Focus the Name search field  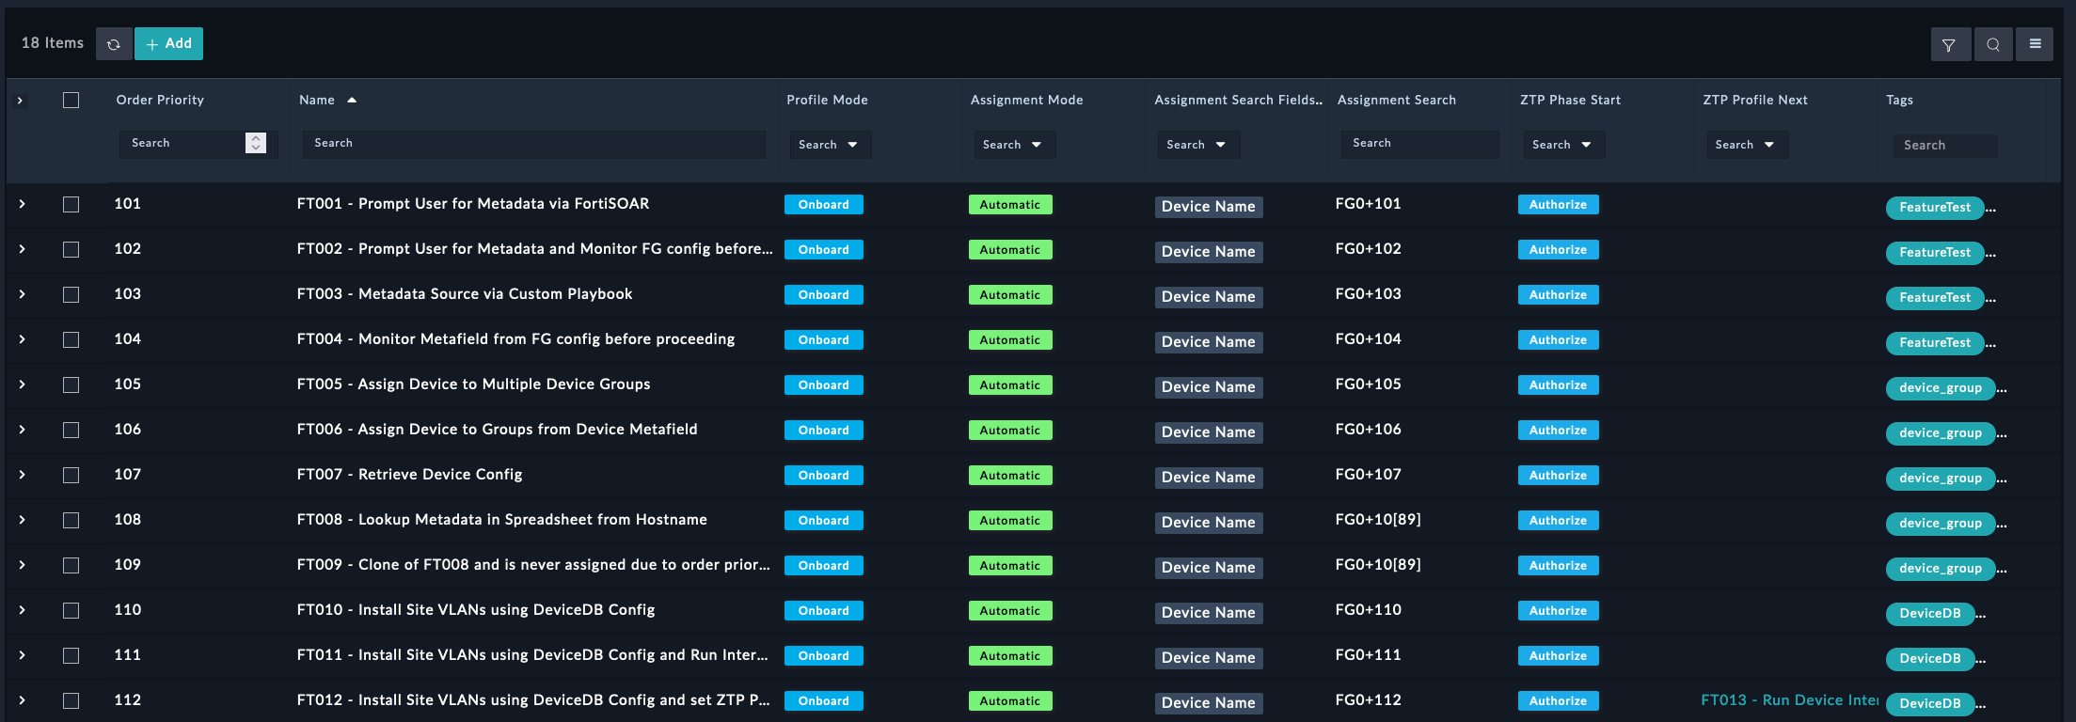click(533, 143)
